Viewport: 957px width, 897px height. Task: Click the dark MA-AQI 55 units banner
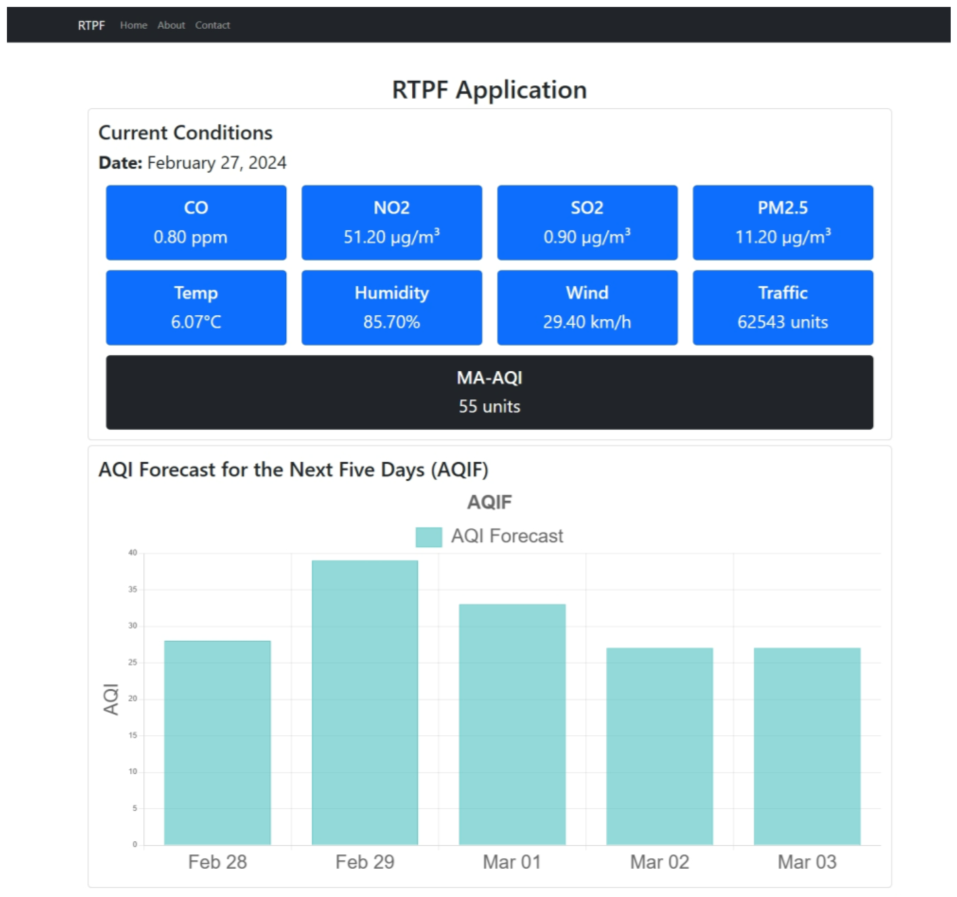(489, 392)
